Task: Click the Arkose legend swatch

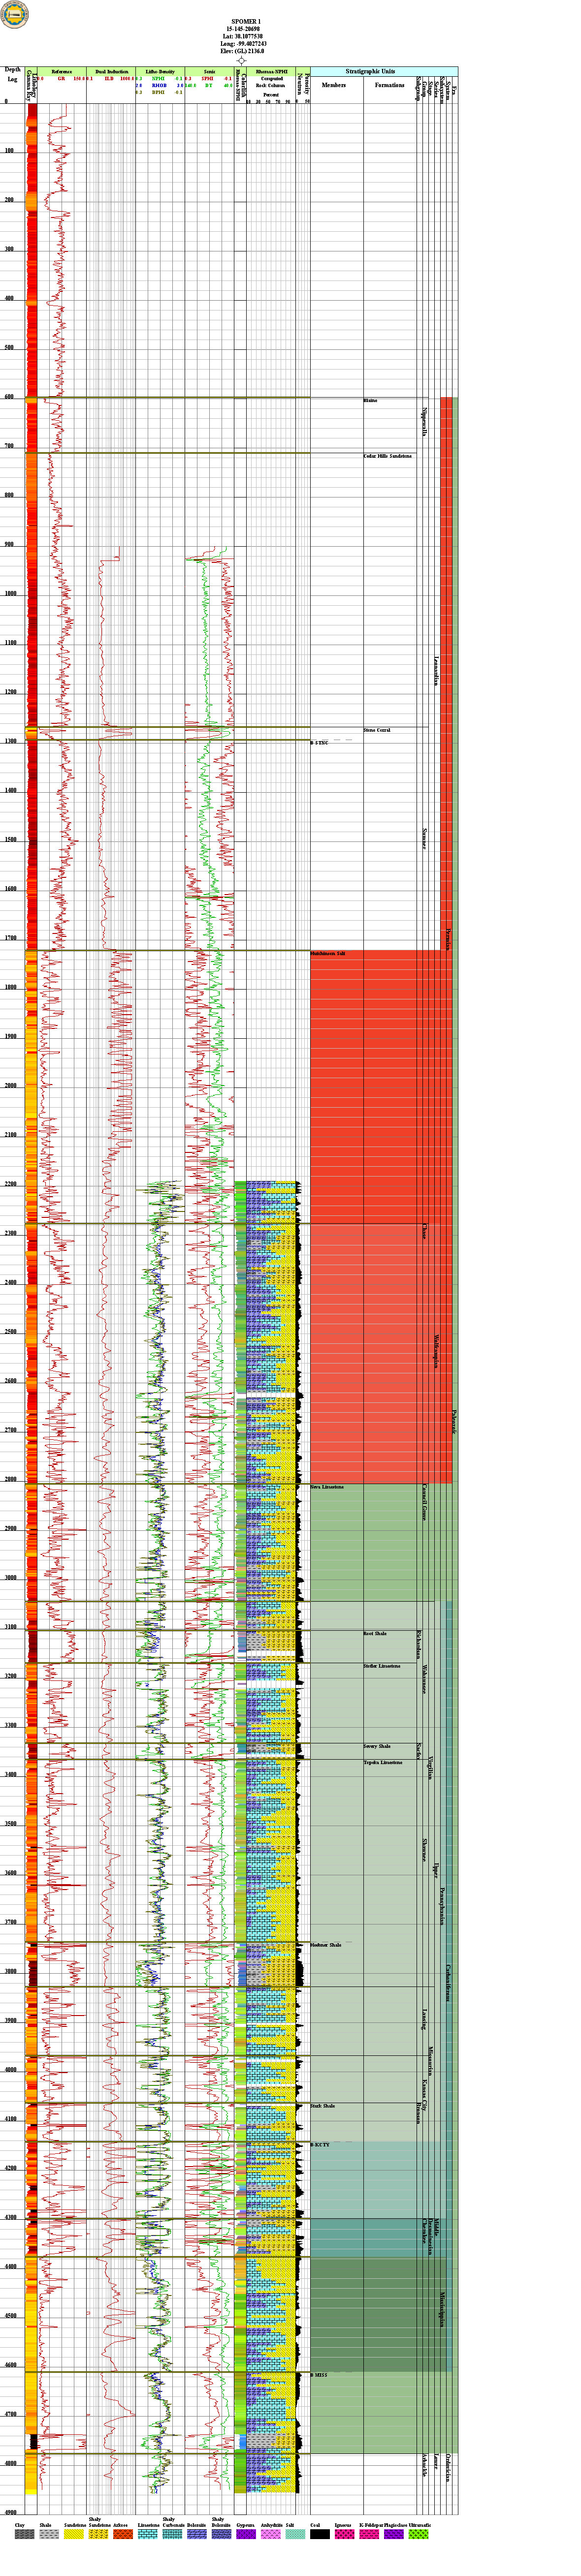Action: (123, 2535)
